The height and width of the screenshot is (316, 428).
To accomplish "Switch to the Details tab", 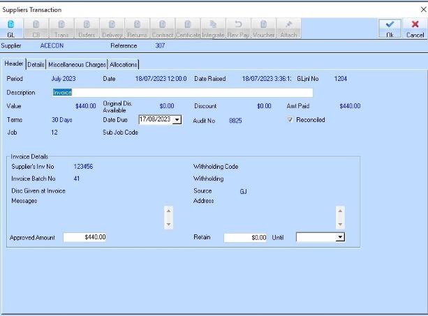I will tap(36, 64).
